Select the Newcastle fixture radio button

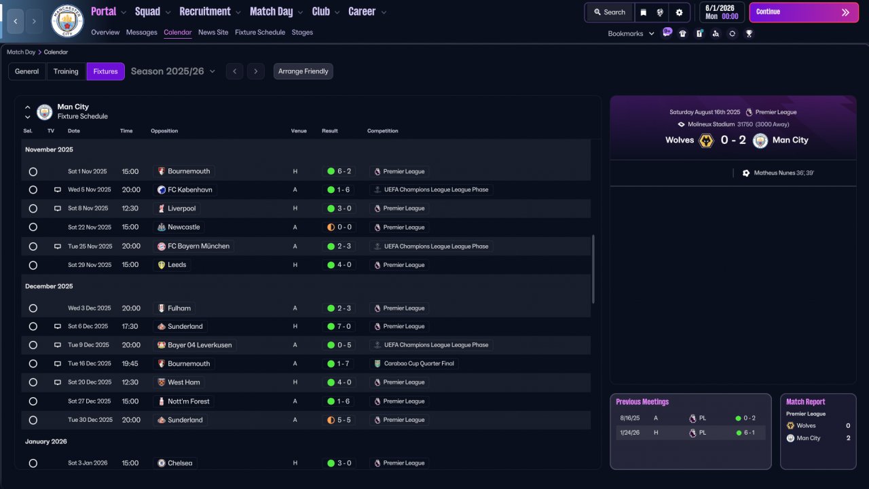click(33, 228)
